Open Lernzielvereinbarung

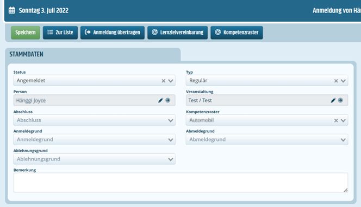tap(177, 33)
